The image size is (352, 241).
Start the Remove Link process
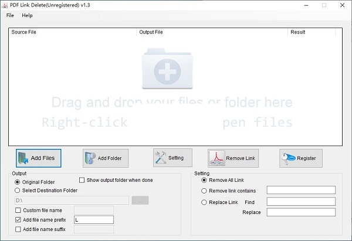pyautogui.click(x=233, y=158)
